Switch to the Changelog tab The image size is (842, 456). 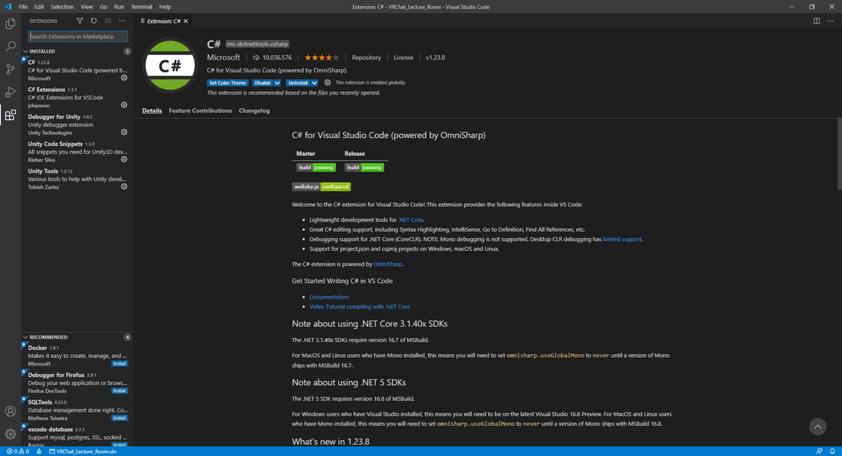coord(254,110)
